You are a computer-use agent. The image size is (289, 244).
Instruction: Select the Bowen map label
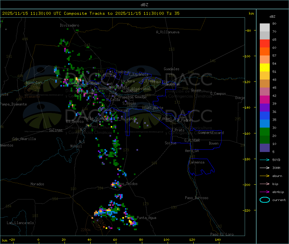214,143
